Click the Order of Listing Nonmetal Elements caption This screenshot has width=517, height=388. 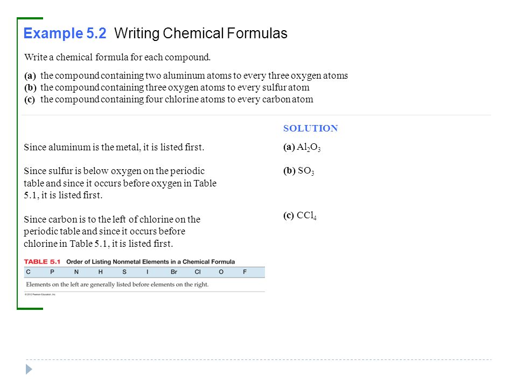(151, 262)
